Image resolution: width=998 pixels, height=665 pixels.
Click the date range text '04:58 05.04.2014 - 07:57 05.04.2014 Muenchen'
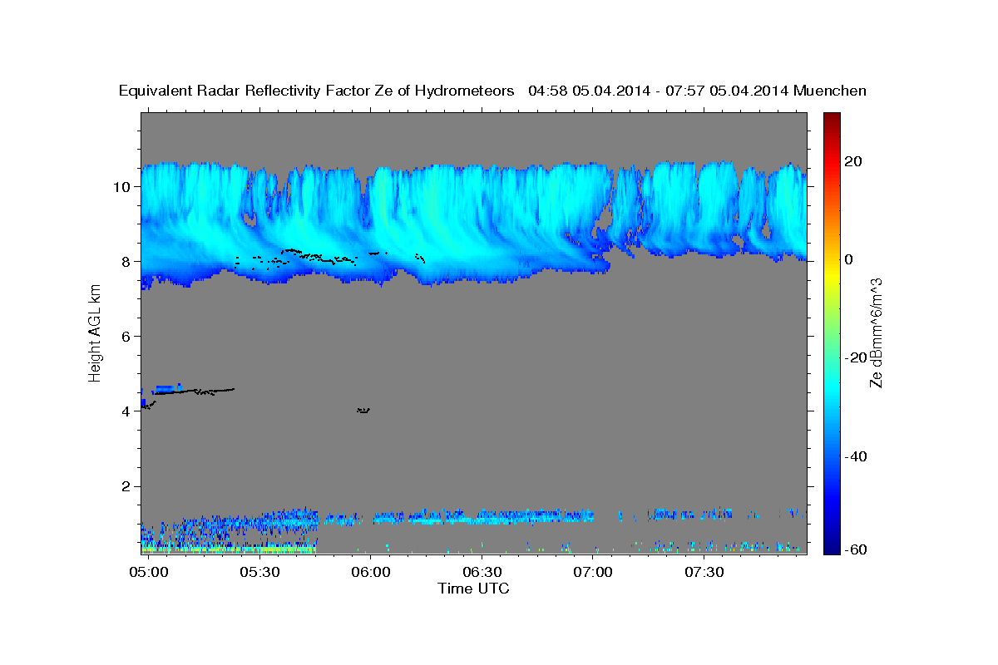pyautogui.click(x=697, y=91)
